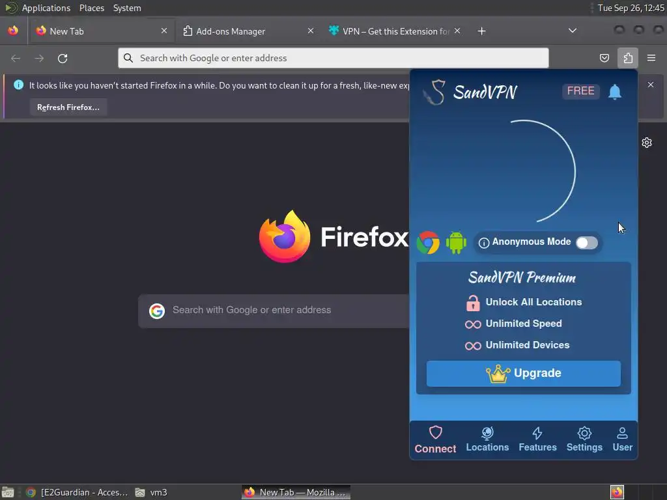Click the Unlimited Devices text
Image resolution: width=667 pixels, height=500 pixels.
pos(528,345)
